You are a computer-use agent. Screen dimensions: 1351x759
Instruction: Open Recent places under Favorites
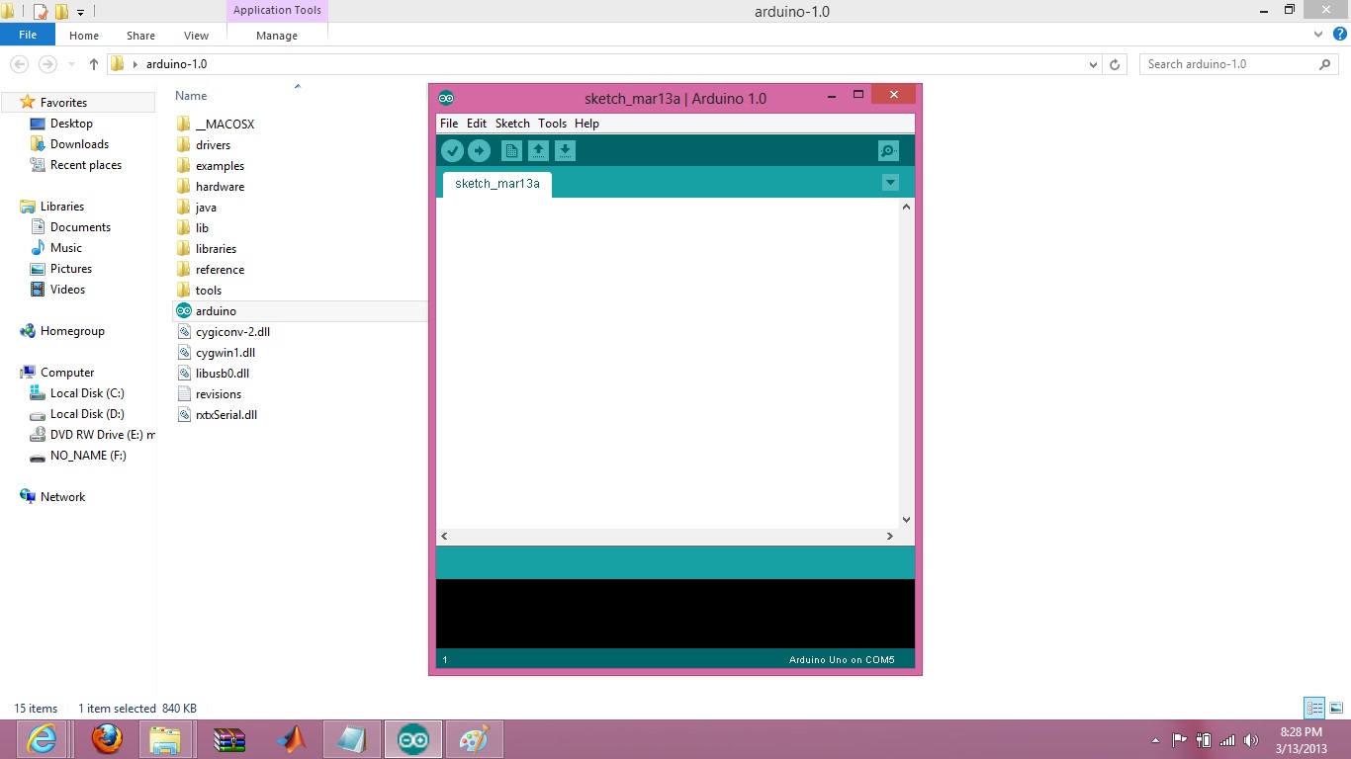86,165
